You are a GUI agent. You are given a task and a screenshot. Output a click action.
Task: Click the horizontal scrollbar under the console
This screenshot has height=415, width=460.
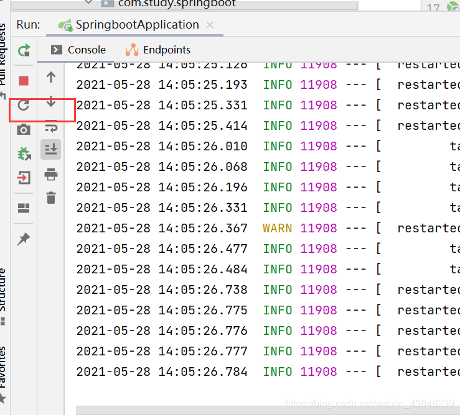click(268, 410)
